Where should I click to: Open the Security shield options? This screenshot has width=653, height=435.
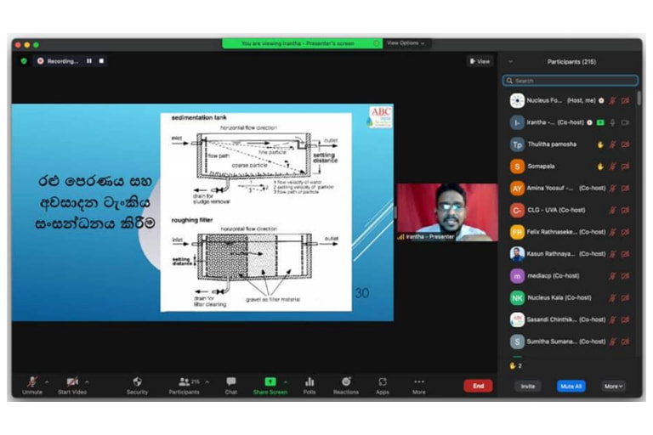coord(137,382)
